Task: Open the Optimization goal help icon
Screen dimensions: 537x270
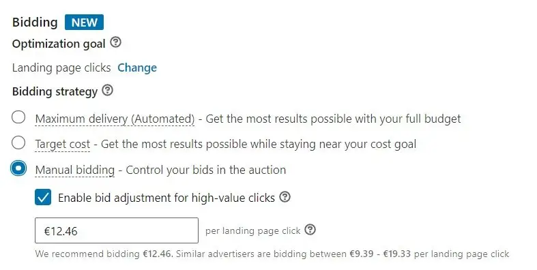Action: tap(116, 42)
